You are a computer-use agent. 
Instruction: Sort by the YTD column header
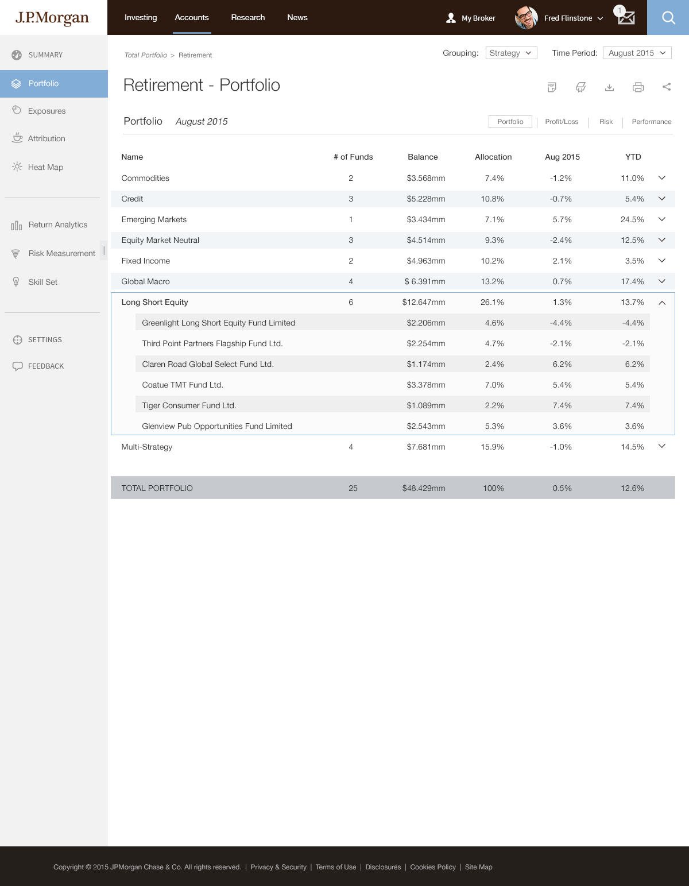[x=633, y=157]
